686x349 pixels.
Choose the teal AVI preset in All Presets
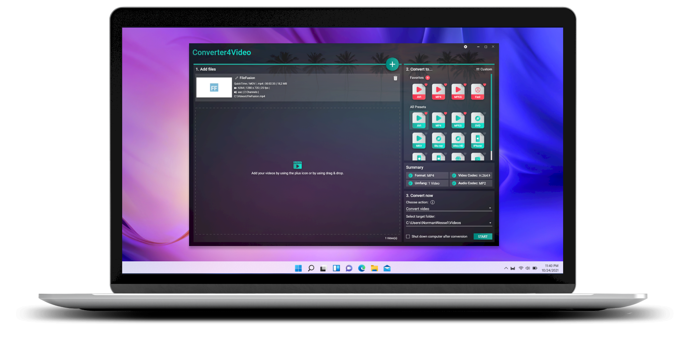tap(419, 120)
